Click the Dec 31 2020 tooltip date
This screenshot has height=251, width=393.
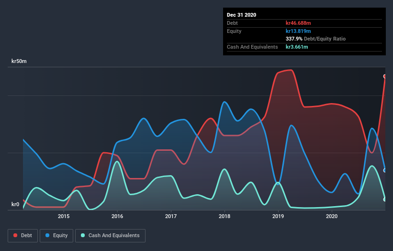click(x=241, y=15)
